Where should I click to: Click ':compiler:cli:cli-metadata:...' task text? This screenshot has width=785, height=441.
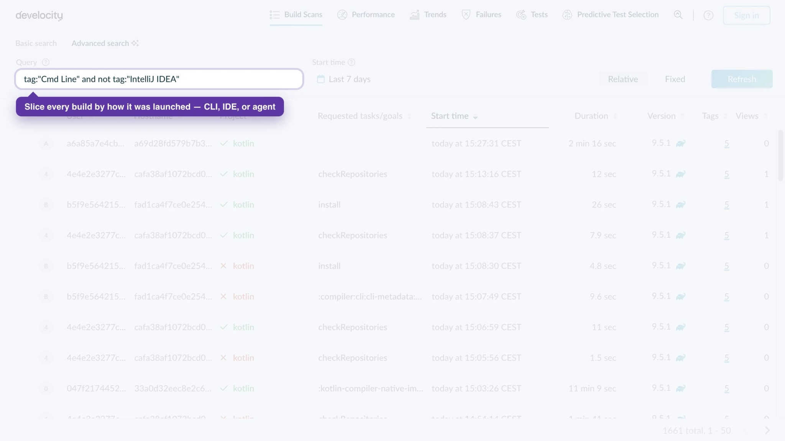click(x=370, y=297)
